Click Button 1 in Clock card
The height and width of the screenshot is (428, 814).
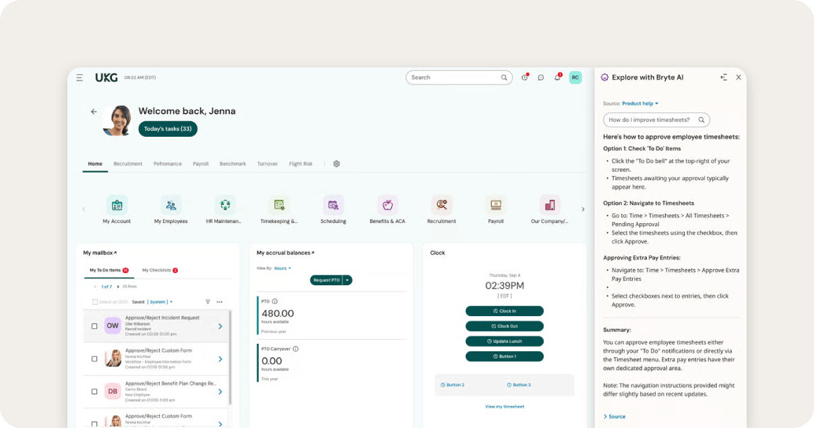(x=505, y=356)
